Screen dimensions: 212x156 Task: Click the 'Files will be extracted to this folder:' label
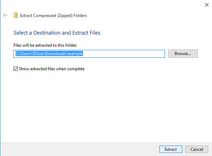coord(45,45)
